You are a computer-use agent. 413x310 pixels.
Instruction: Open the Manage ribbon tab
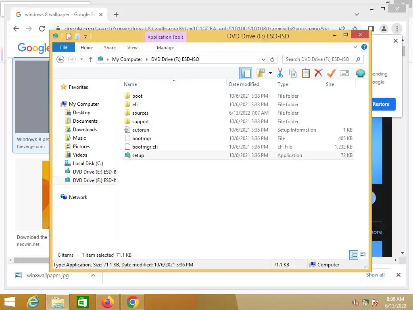tap(165, 48)
